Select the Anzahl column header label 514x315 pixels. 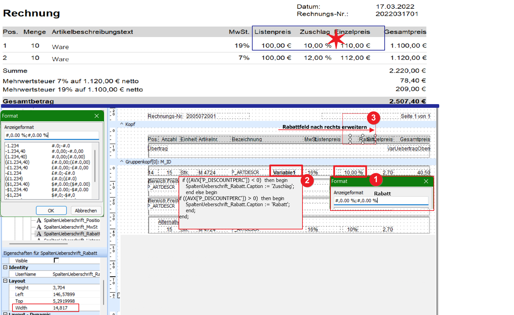click(169, 139)
